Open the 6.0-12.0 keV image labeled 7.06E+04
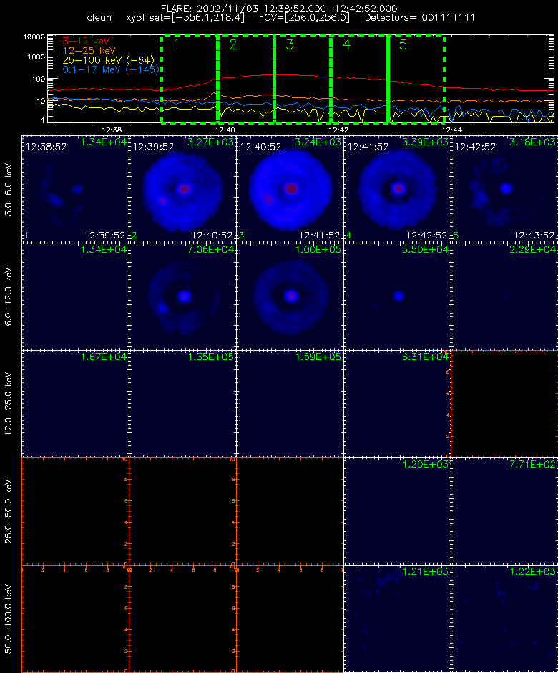Screen dimensions: 558x673 click(x=182, y=296)
